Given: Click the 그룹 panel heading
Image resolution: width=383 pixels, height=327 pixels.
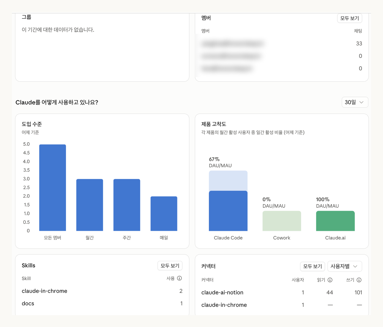Looking at the screenshot, I should (x=26, y=17).
